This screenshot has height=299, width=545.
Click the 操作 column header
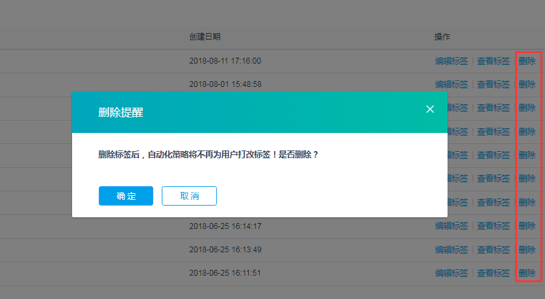(442, 37)
